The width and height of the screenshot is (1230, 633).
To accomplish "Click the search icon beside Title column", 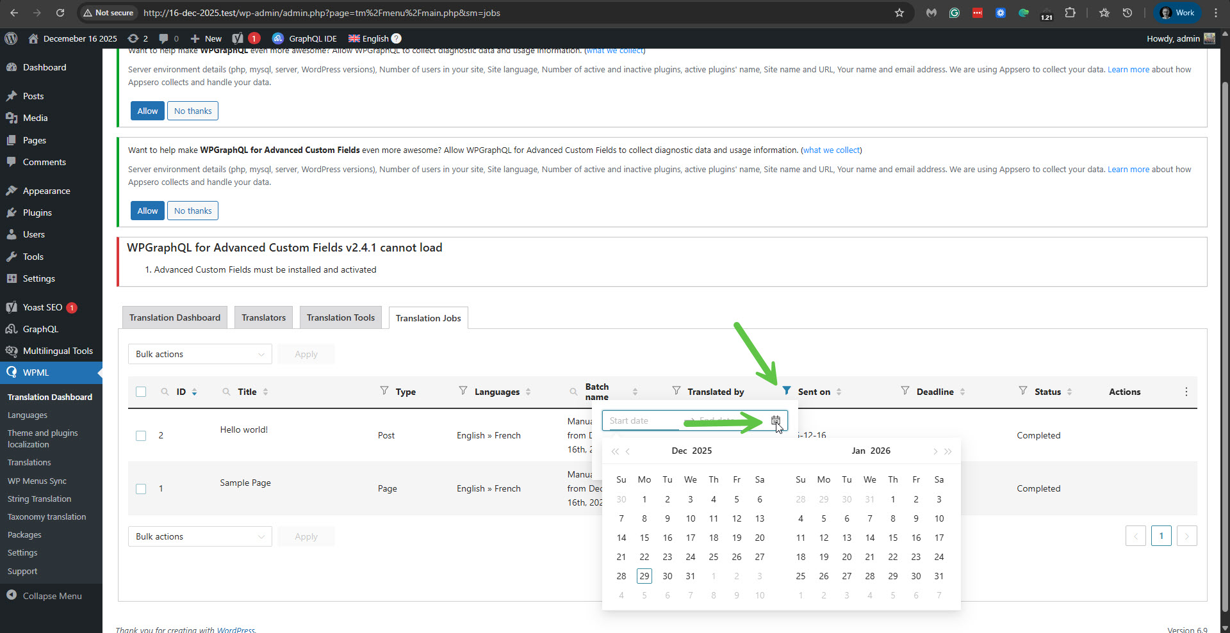I will click(x=226, y=392).
